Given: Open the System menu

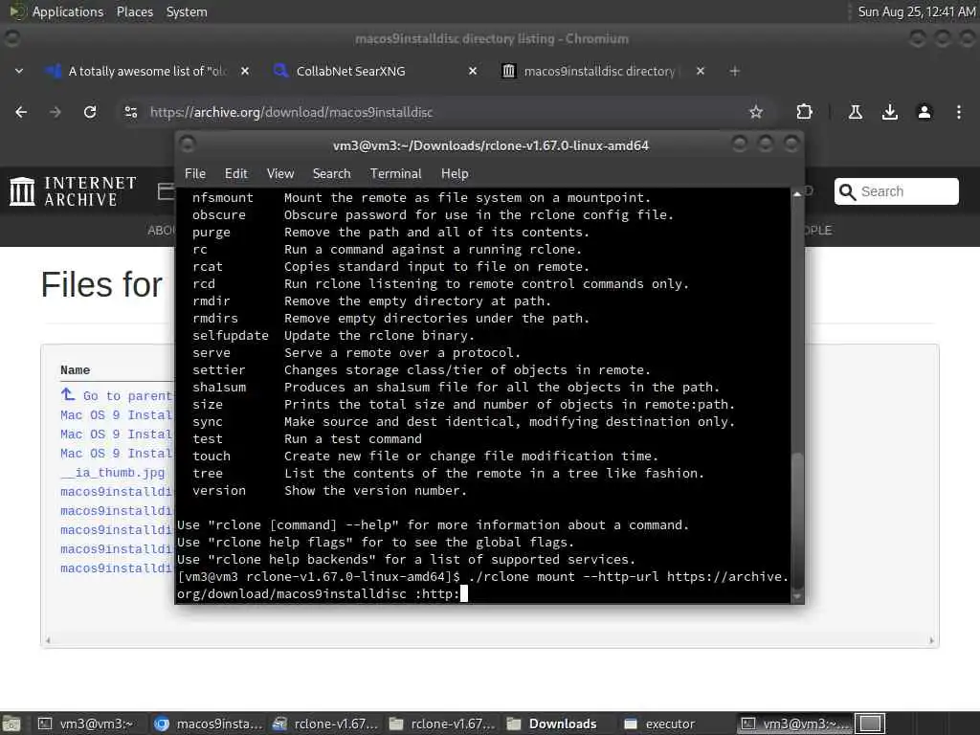Looking at the screenshot, I should 187,11.
